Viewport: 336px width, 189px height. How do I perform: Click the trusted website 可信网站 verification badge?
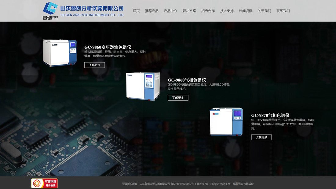click(45, 183)
